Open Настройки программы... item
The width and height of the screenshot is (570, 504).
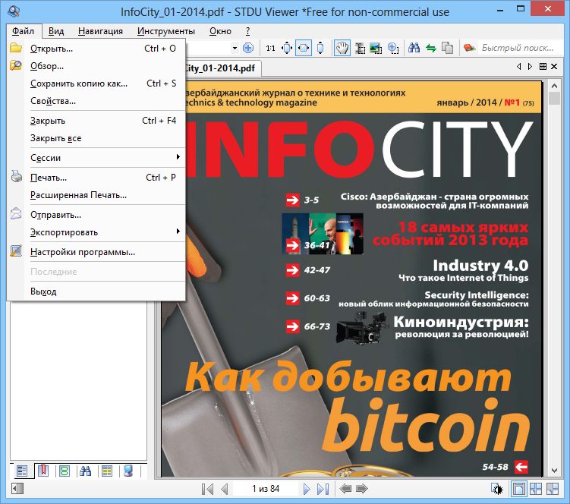[x=96, y=252]
